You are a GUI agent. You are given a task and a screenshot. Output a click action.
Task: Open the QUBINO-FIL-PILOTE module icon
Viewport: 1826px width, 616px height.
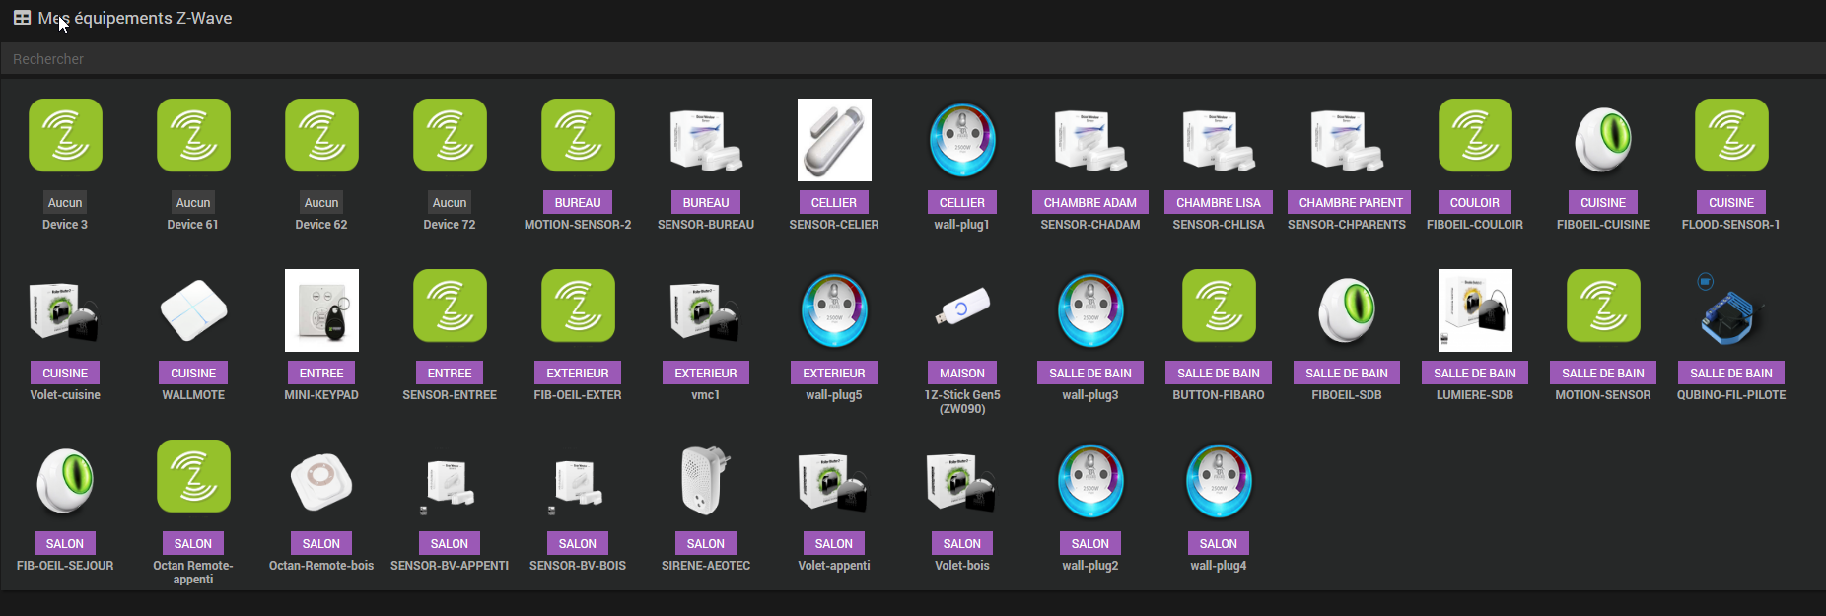click(1731, 310)
